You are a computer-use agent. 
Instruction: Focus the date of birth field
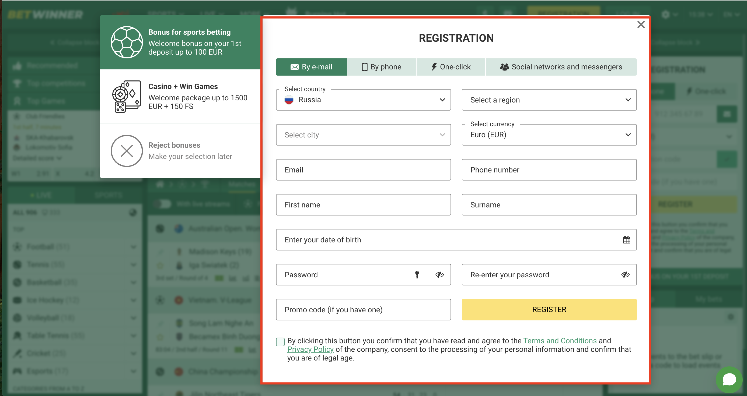tap(456, 240)
